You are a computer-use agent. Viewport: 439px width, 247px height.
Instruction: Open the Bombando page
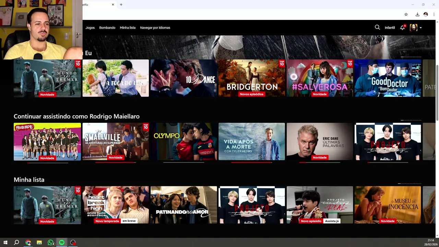107,27
